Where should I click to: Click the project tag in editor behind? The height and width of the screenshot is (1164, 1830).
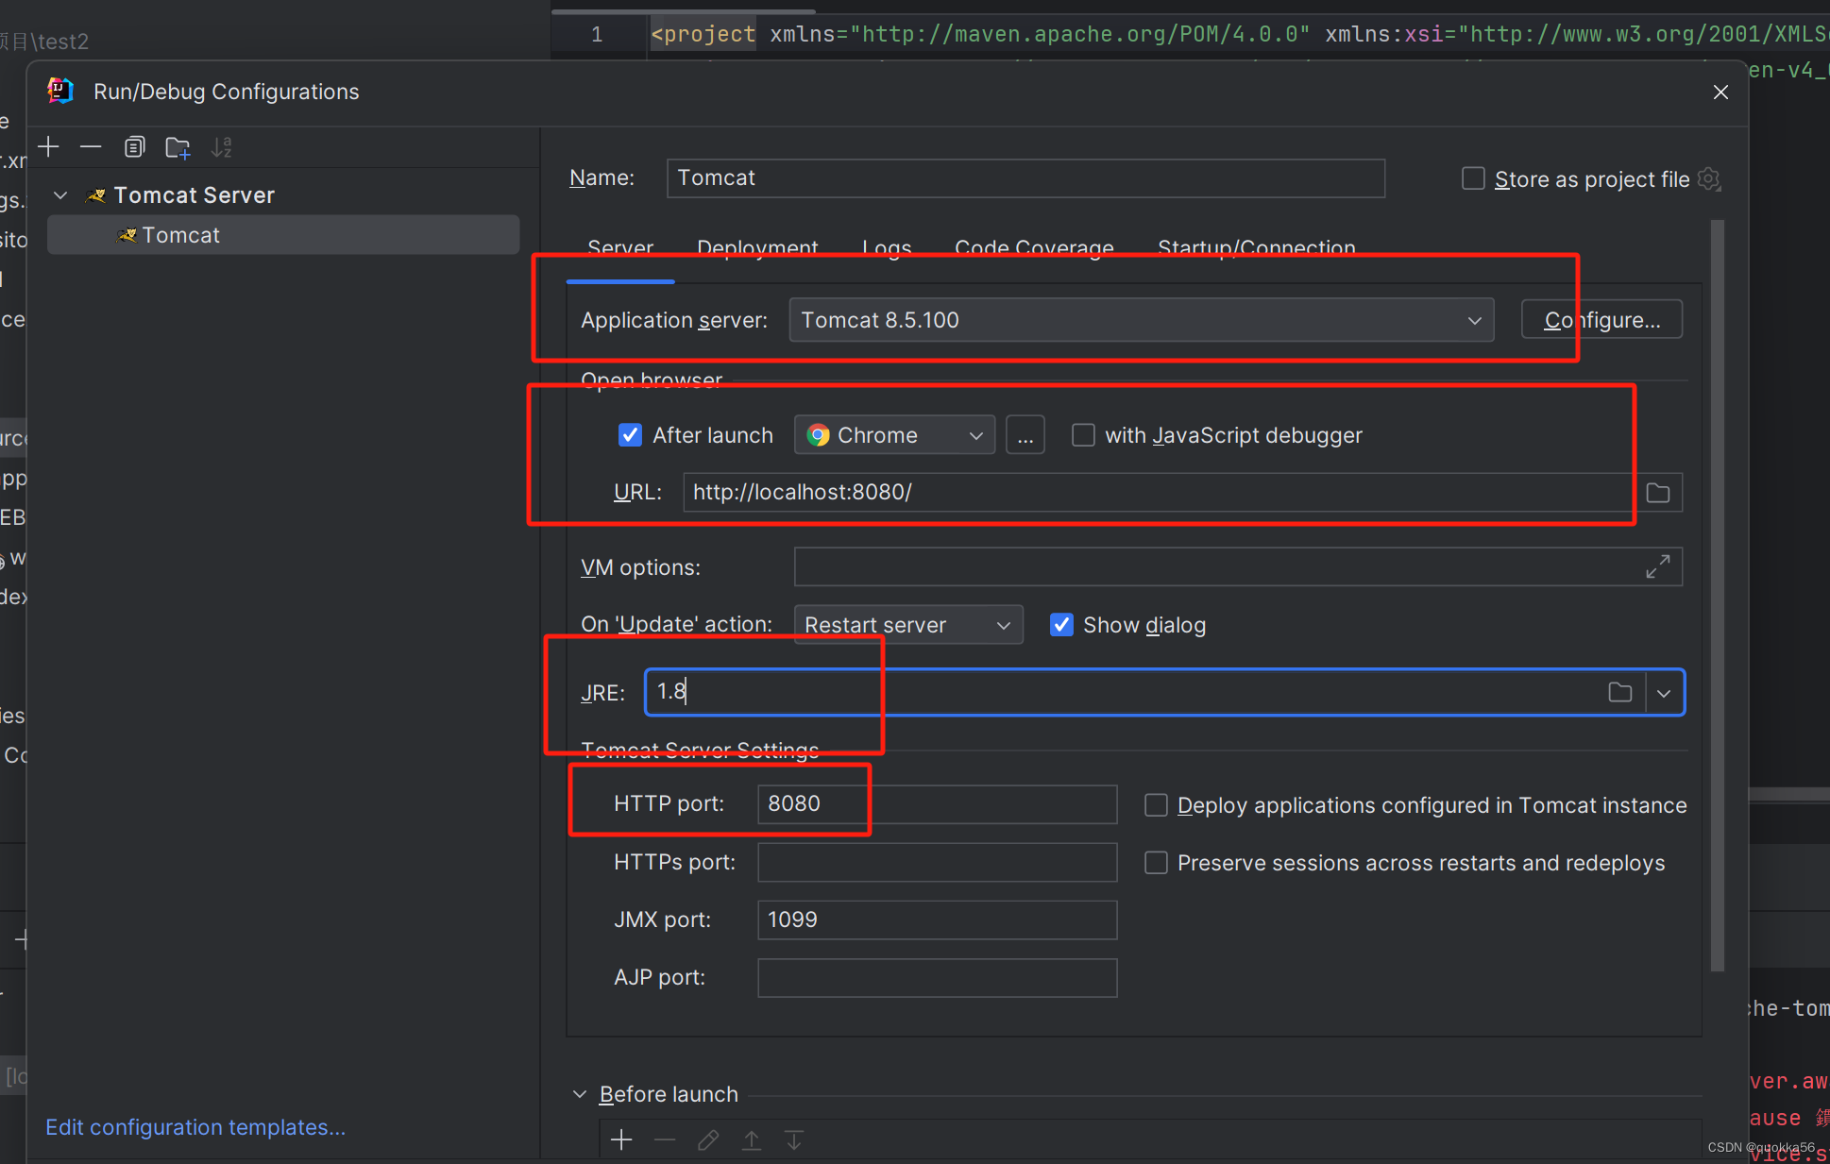coord(703,34)
